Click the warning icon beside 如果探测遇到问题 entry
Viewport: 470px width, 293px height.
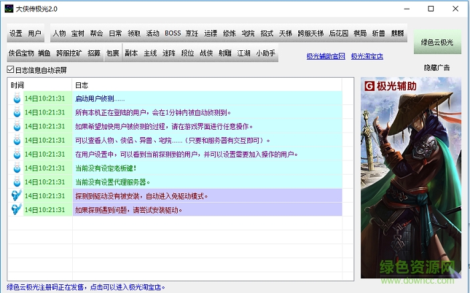16,210
